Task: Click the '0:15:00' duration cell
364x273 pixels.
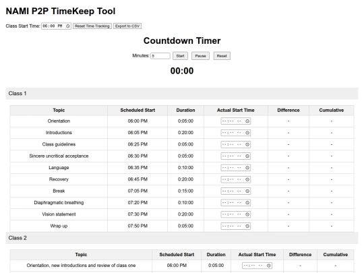Action: tap(185, 191)
